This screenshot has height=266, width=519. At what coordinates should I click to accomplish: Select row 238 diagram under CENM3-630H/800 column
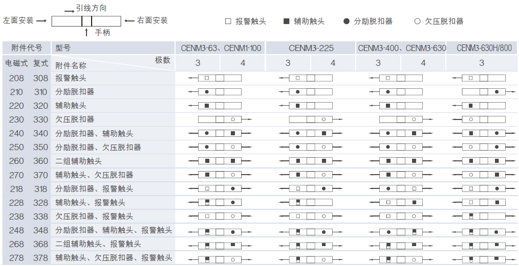[x=484, y=216]
